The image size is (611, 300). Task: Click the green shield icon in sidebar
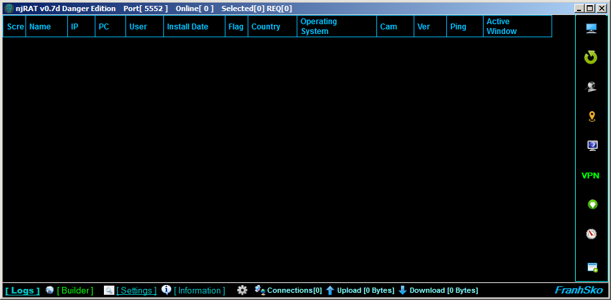[591, 205]
